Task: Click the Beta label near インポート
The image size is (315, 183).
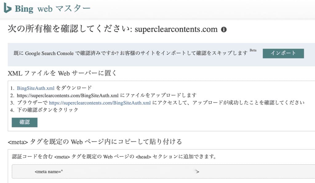Action: [x=253, y=51]
